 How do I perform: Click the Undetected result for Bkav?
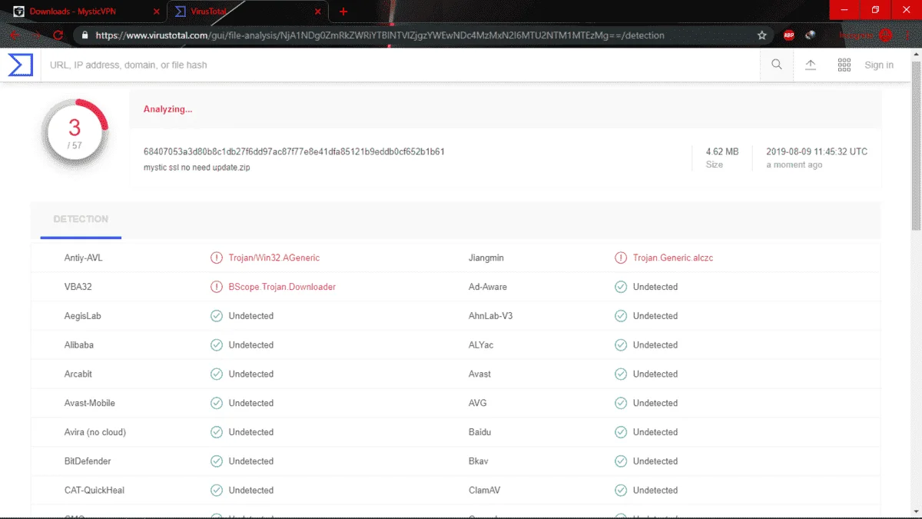tap(655, 461)
